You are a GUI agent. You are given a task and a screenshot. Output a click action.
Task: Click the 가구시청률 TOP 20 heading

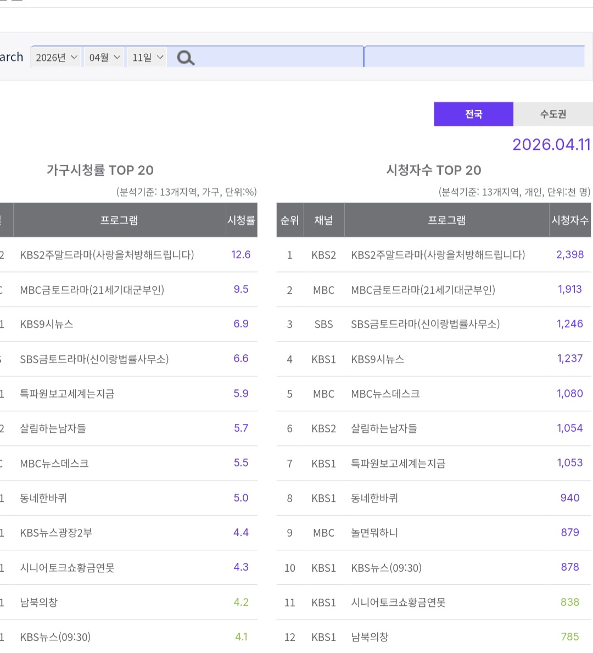[x=100, y=170]
